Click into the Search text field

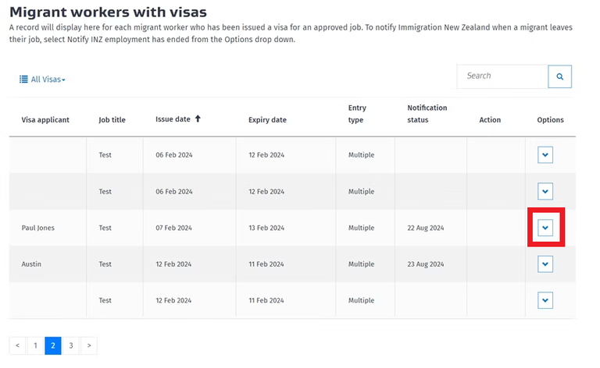click(502, 76)
